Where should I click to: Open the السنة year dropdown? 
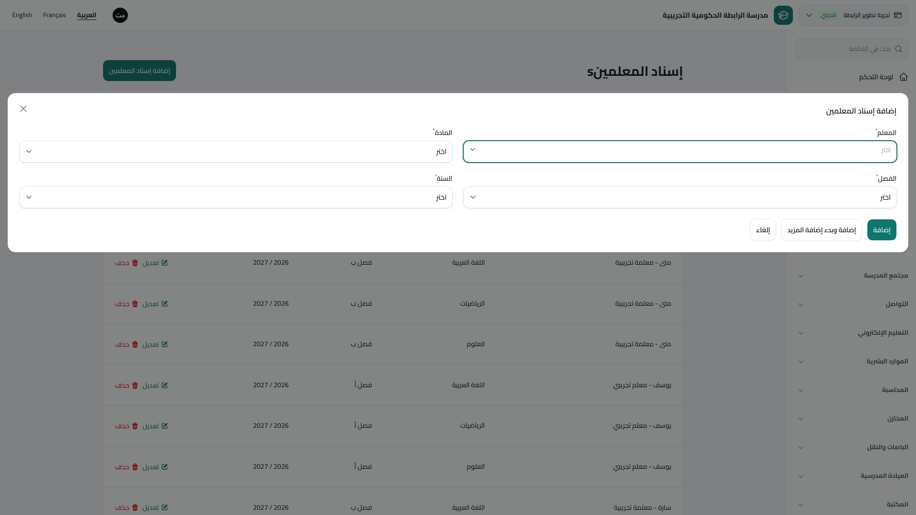(236, 197)
